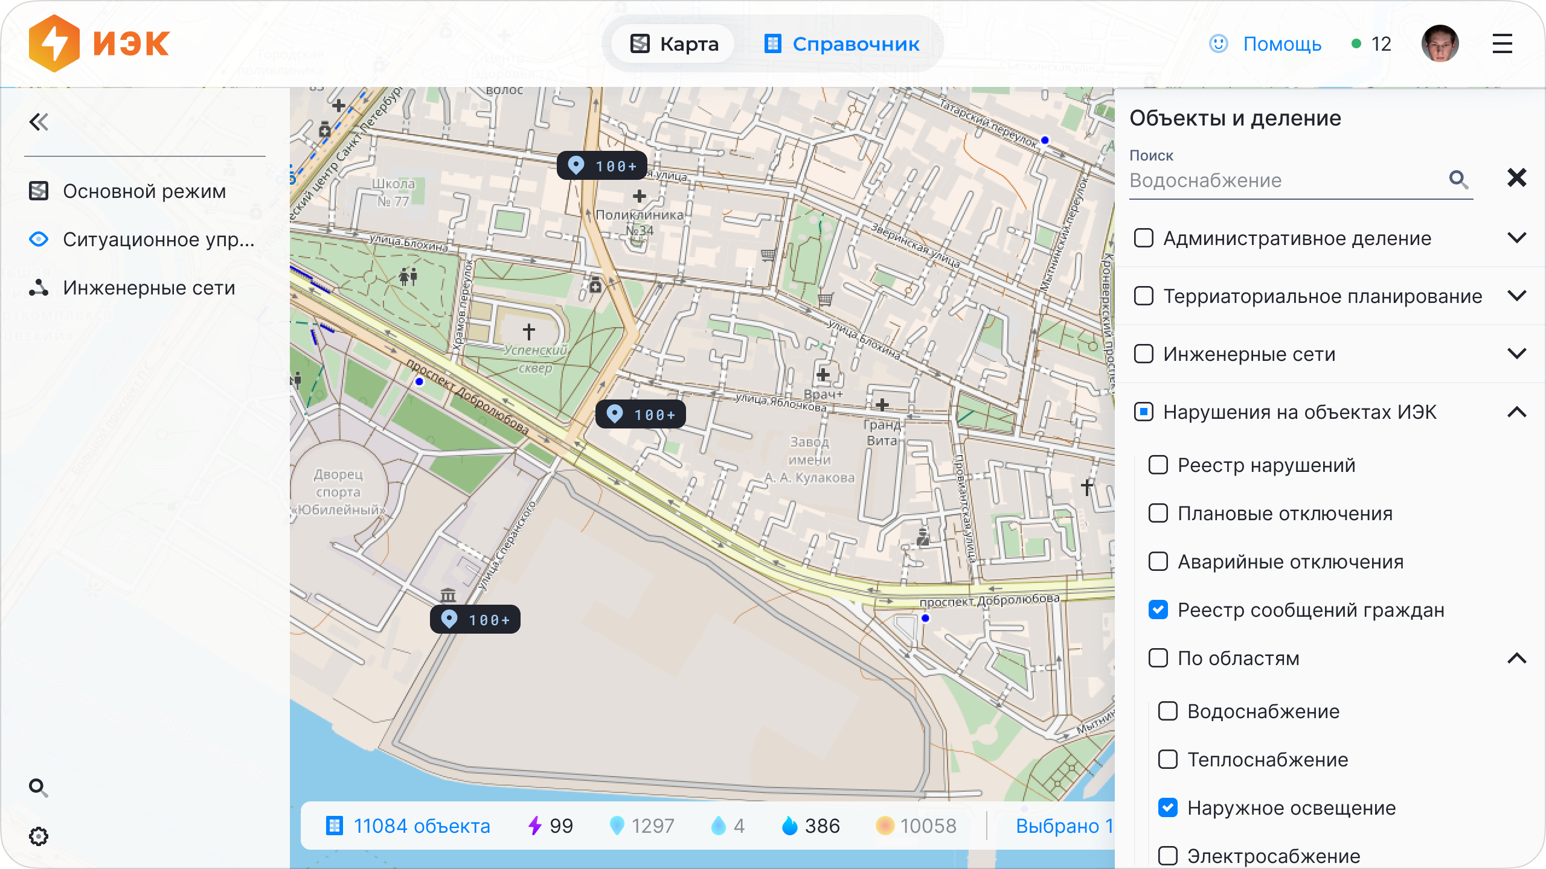The height and width of the screenshot is (869, 1546).
Task: Expand Инженерные сети section arrow
Action: [1516, 354]
